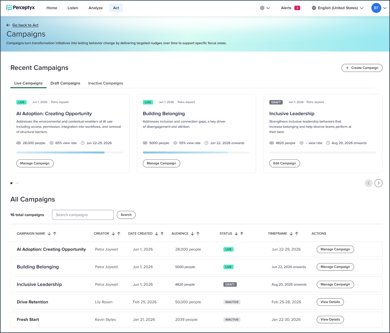The image size is (390, 333).
Task: Select the second carousel page dot
Action: [x=17, y=183]
